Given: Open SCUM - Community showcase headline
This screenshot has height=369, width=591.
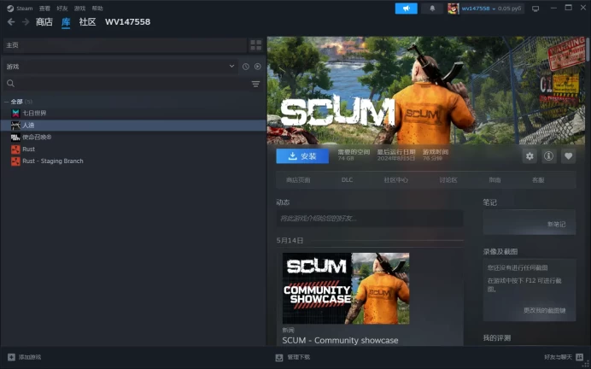Looking at the screenshot, I should click(340, 340).
